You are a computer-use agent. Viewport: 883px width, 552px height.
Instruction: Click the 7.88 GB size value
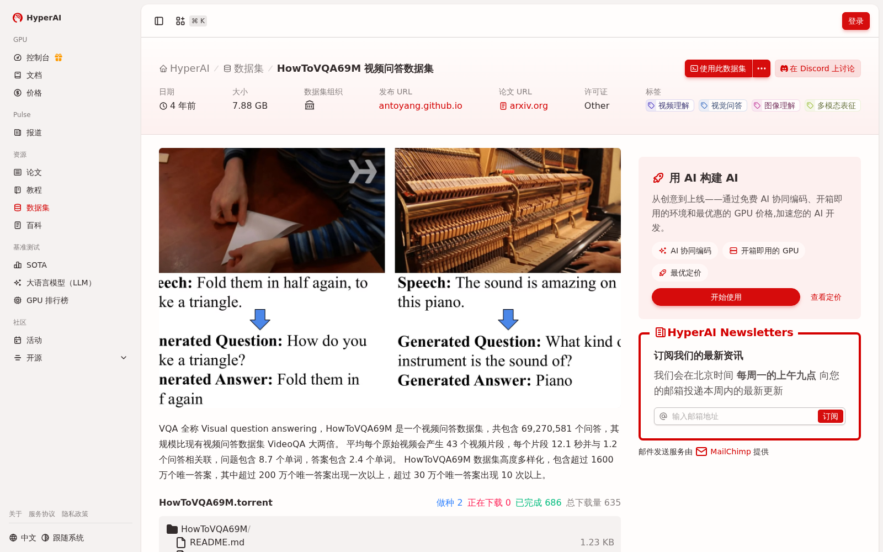(x=250, y=105)
